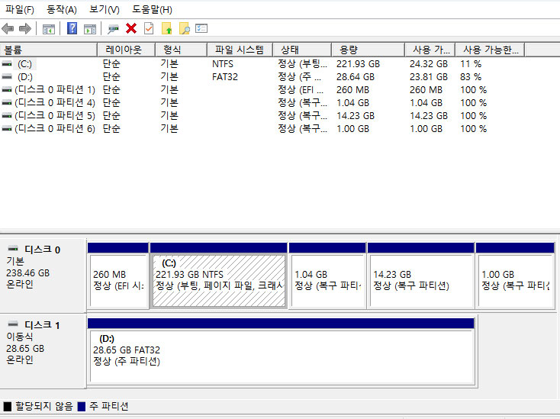Click the folder with green arrow icon

(x=166, y=28)
